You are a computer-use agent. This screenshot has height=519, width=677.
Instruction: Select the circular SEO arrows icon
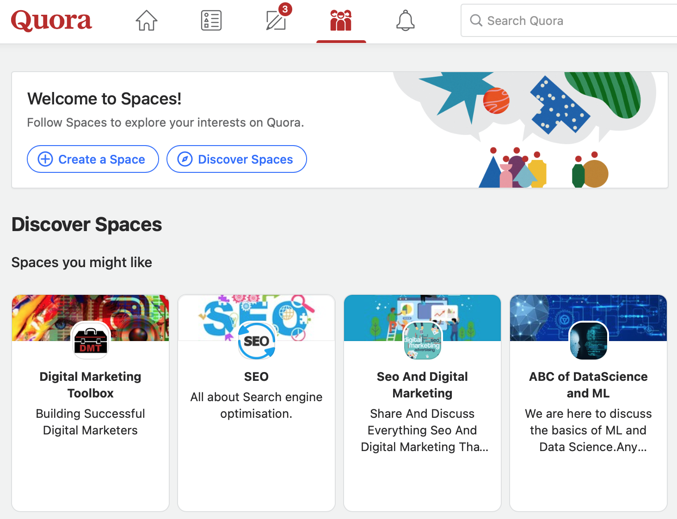[256, 341]
